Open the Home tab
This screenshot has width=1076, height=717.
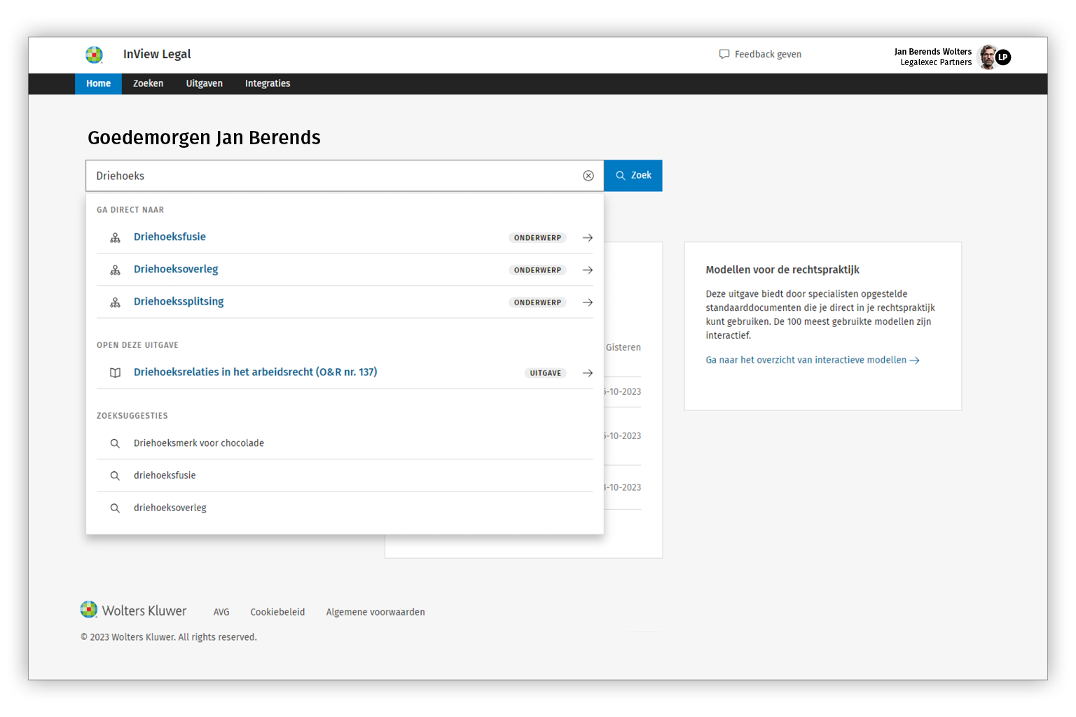coord(98,83)
